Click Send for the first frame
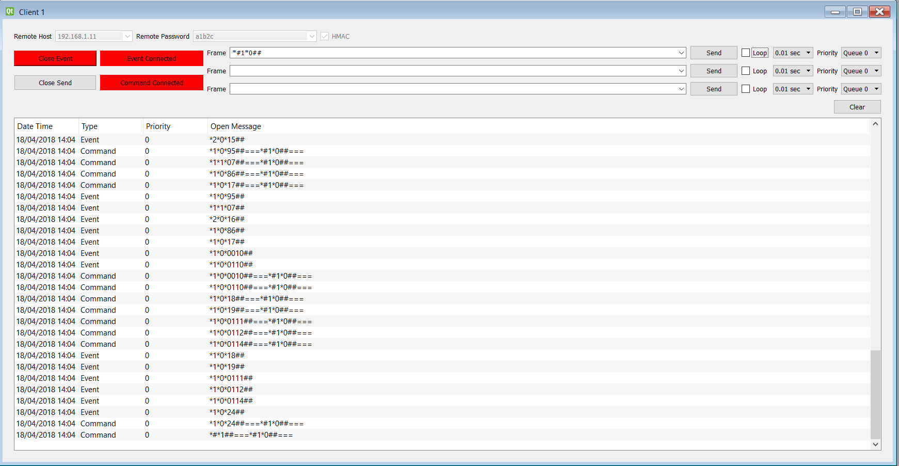The width and height of the screenshot is (899, 466). [x=714, y=53]
